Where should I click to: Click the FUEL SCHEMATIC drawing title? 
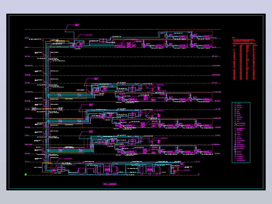[x=110, y=184]
